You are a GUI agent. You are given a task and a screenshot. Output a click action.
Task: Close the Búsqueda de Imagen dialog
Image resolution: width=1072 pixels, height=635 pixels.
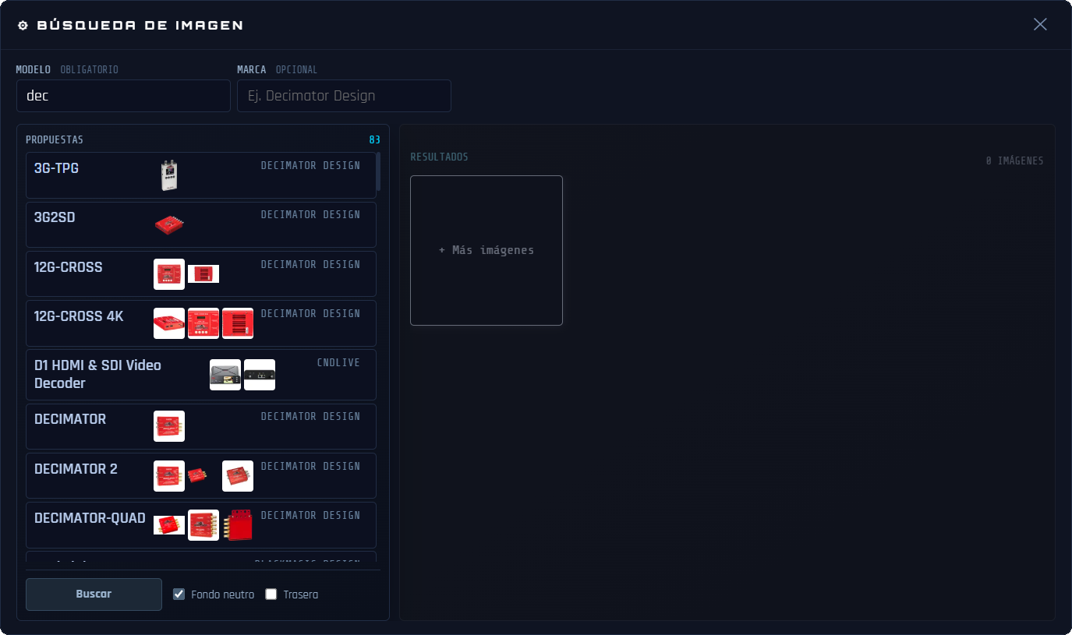tap(1040, 24)
